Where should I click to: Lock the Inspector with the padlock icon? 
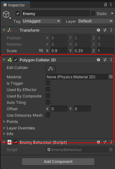pyautogui.click(x=105, y=4)
